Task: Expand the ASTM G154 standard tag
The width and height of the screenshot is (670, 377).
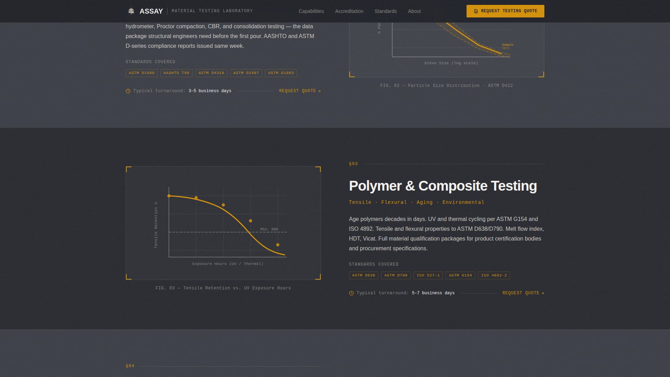Action: 460,275
